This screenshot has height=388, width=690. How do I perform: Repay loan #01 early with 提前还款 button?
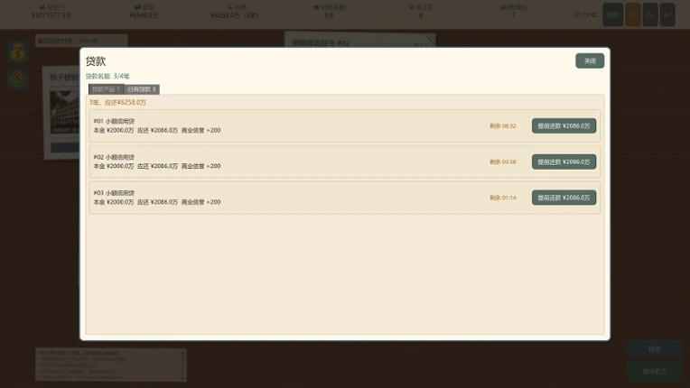(564, 125)
